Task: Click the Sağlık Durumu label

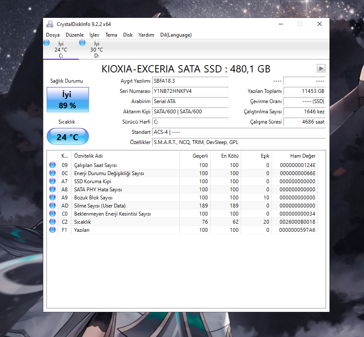Action: click(66, 81)
